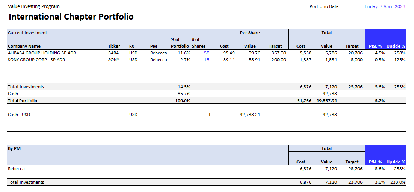Select the upper table's Total Investments row label
The height and width of the screenshot is (192, 414).
coord(26,87)
